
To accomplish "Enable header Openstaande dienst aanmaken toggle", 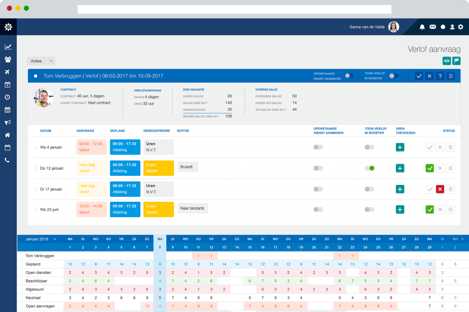I will click(349, 76).
